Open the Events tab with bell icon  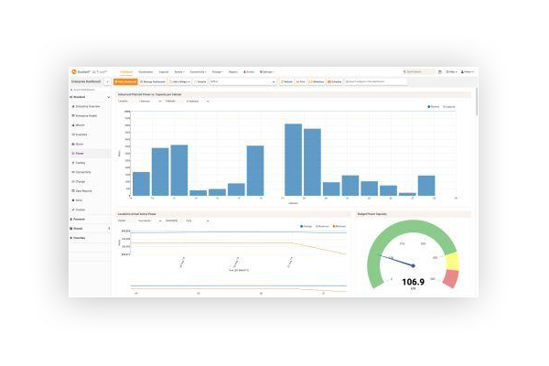[x=249, y=71]
